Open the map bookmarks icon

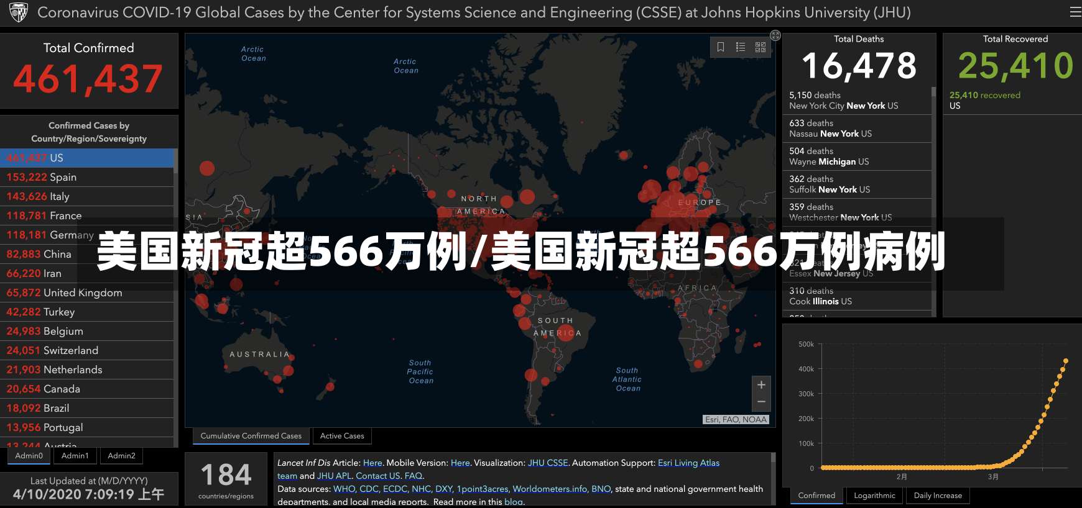(721, 47)
